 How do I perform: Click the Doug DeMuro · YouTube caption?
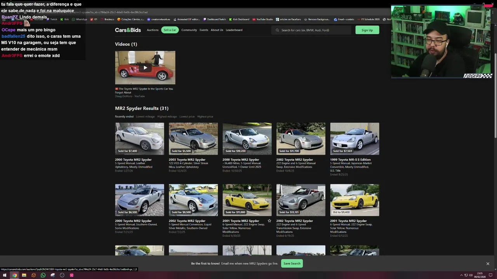point(130,96)
